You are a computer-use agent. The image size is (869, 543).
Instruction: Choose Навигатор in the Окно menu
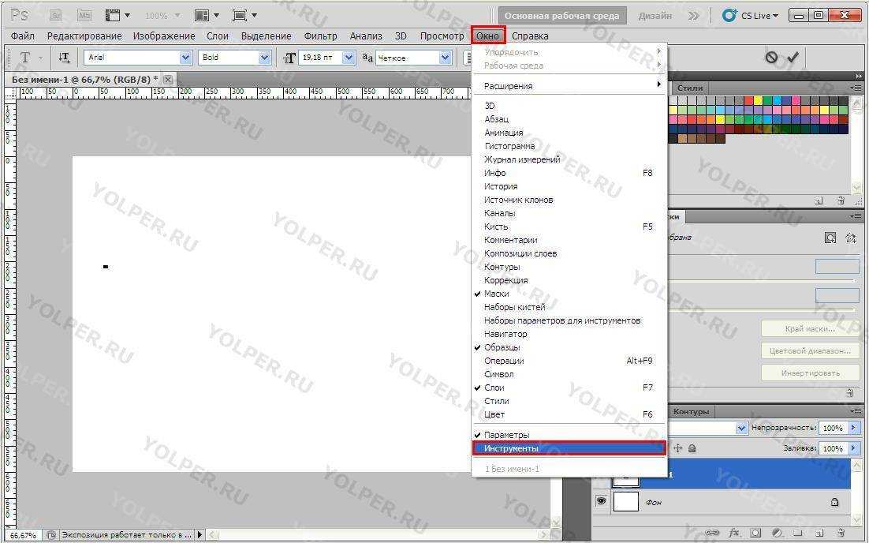tap(569, 334)
